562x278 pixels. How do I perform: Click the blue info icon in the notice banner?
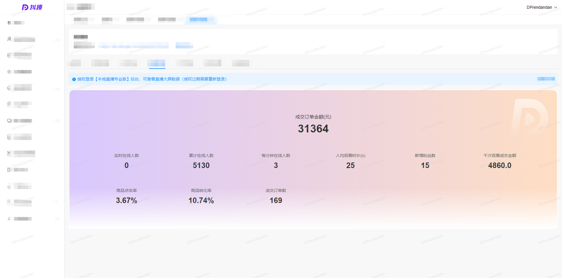(x=74, y=79)
